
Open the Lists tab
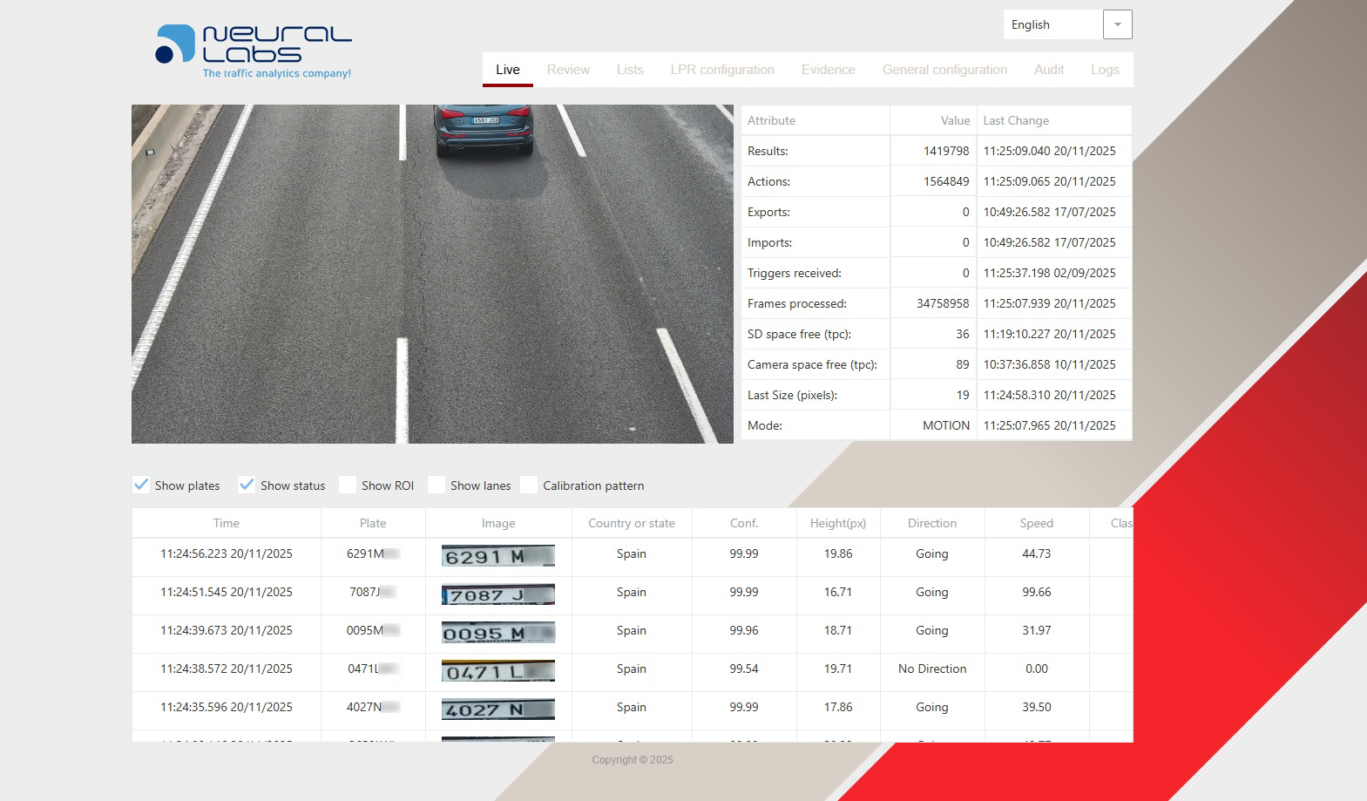(630, 70)
